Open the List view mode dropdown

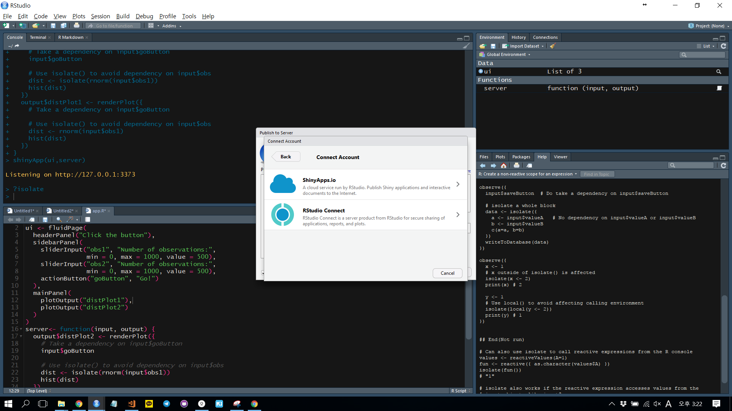click(x=706, y=46)
